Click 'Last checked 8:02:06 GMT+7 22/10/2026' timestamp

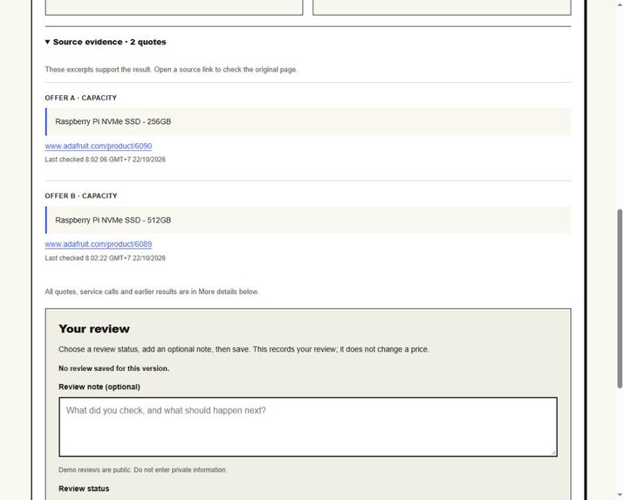[105, 160]
